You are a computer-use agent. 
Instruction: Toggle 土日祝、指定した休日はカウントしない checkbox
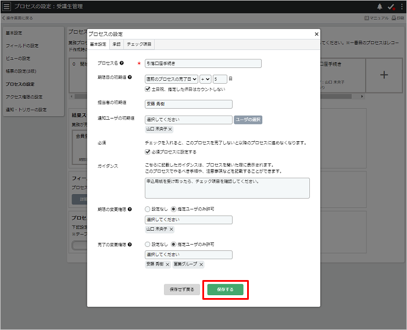tap(148, 89)
